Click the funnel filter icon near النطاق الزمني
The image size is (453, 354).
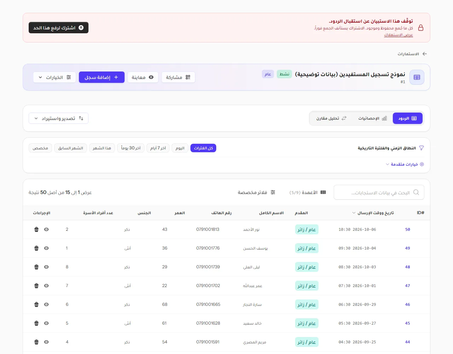pos(422,148)
